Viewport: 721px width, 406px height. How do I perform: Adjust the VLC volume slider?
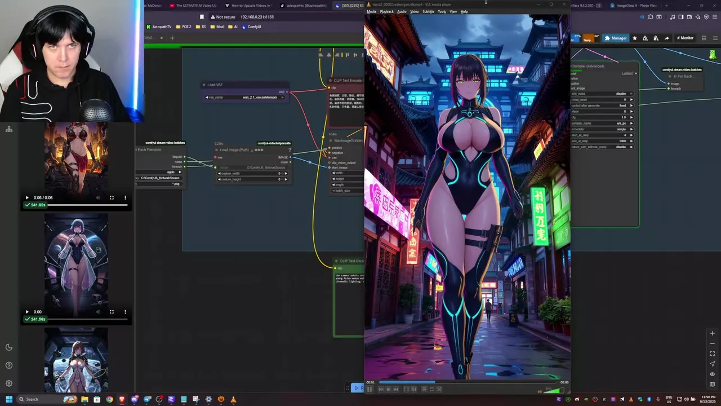pyautogui.click(x=554, y=389)
